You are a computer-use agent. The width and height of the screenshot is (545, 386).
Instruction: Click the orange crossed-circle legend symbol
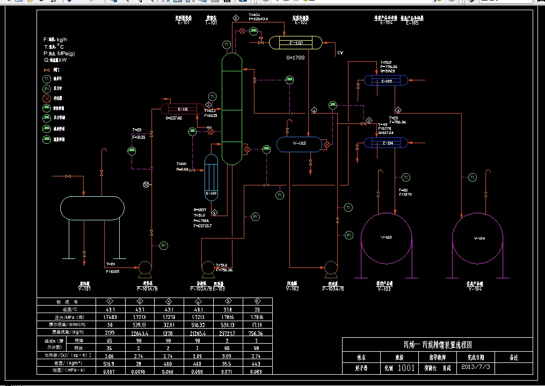click(47, 99)
